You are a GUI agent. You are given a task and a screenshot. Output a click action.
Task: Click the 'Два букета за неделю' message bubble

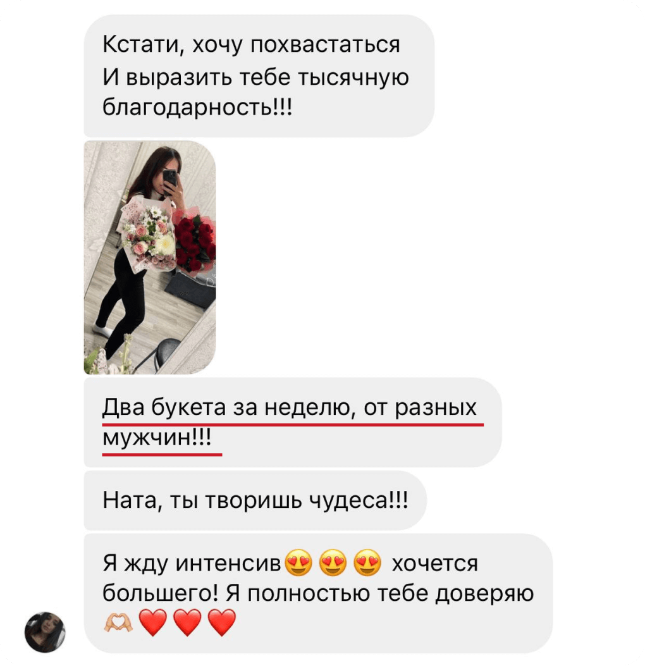(x=293, y=422)
